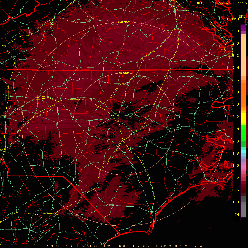The width and height of the screenshot is (248, 248).
Task: Click the 3.4 value on the color scale
Action: [x=236, y=129]
